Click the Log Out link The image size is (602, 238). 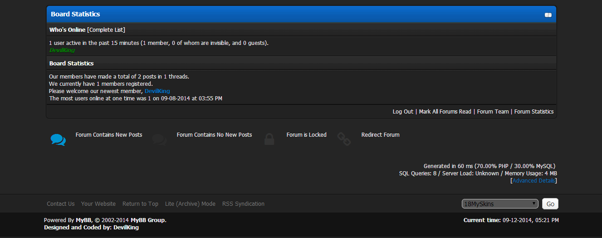click(403, 112)
